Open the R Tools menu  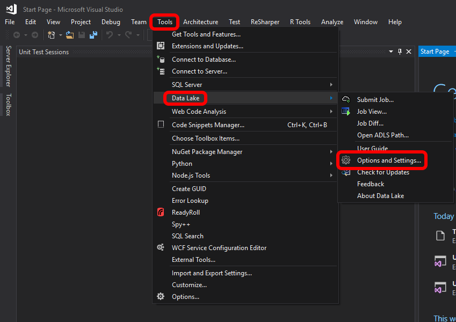point(300,22)
